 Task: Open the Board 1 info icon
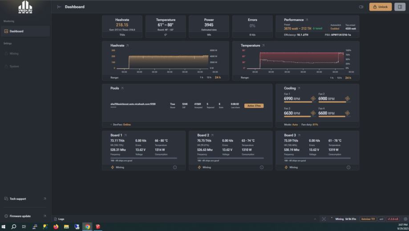[x=175, y=167]
